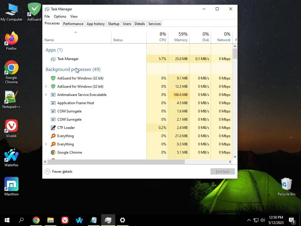Open the Recycle Bin
This screenshot has height=226, width=301.
click(286, 187)
